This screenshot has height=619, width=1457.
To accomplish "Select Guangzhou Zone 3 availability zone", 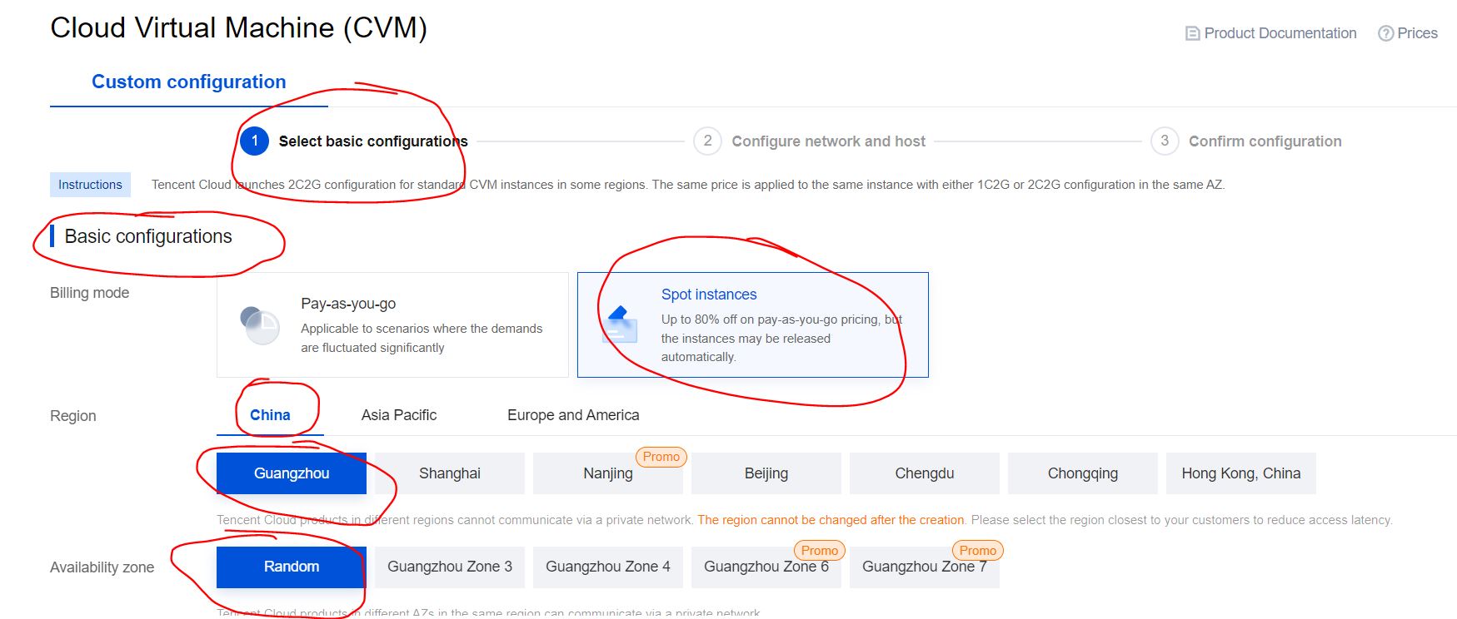I will (x=450, y=567).
